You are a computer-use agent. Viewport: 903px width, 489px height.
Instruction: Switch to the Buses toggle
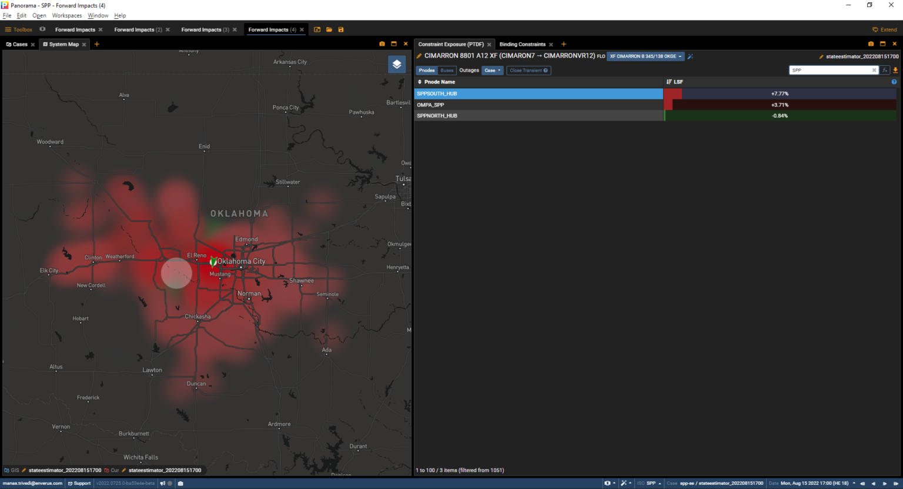pyautogui.click(x=447, y=71)
